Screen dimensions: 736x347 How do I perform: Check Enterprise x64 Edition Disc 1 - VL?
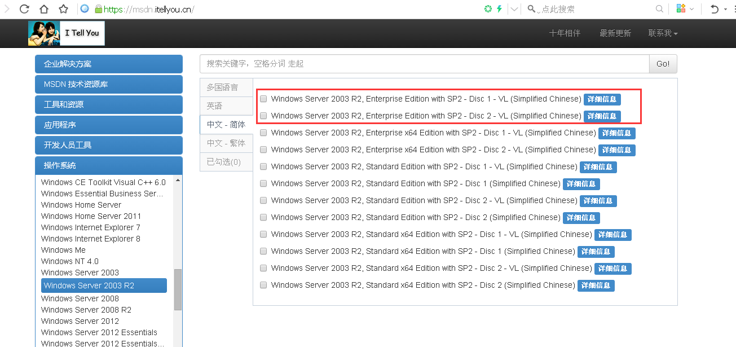pyautogui.click(x=263, y=133)
